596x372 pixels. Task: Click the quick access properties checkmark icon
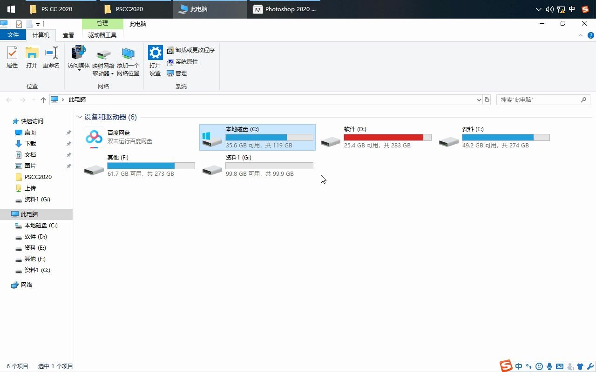(19, 24)
